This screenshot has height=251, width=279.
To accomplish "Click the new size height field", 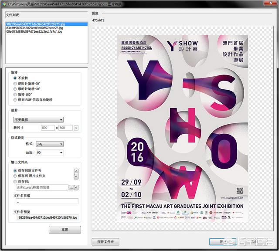I will [x=65, y=128].
